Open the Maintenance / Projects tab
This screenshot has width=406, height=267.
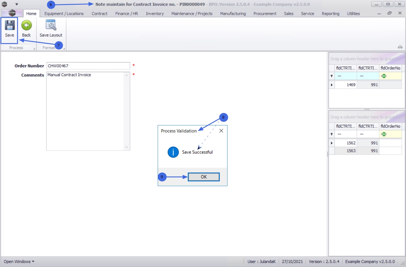coord(192,14)
